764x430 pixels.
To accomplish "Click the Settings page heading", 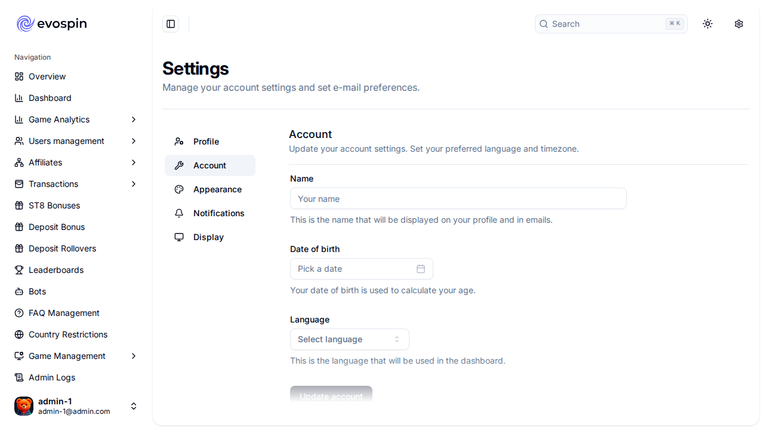I will 196,69.
